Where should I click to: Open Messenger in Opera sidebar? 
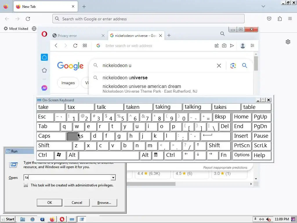pos(44,88)
